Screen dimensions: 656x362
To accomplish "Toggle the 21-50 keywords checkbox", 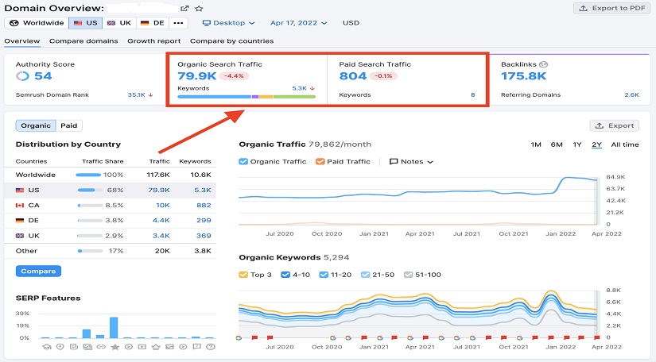I will pyautogui.click(x=365, y=275).
